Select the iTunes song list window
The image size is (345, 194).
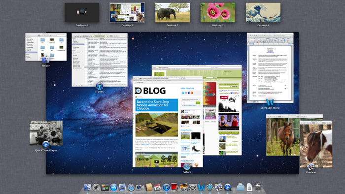tap(100, 60)
